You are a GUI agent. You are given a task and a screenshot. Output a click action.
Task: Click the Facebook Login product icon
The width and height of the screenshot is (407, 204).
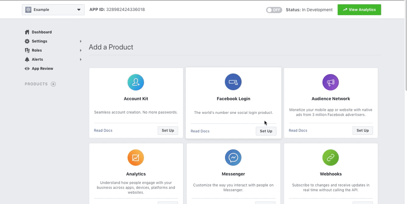tap(233, 82)
